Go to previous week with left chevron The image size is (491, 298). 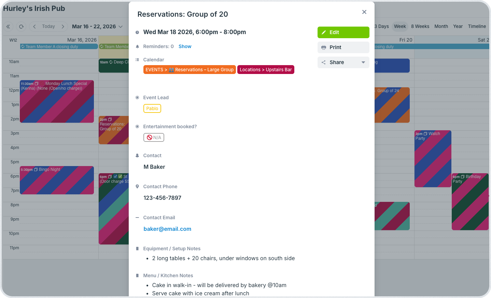34,27
